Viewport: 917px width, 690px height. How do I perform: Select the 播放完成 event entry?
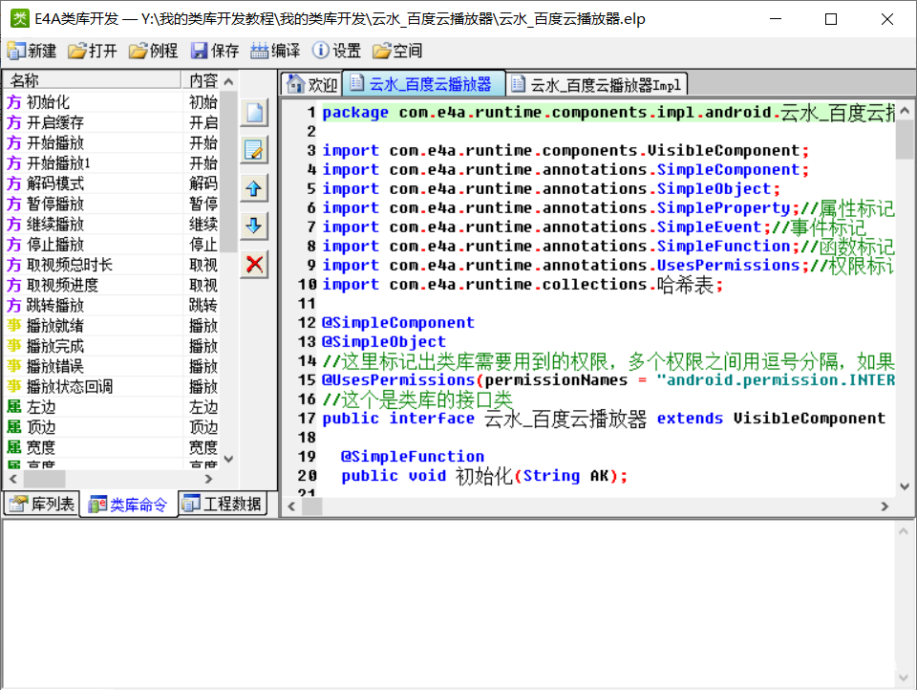[55, 345]
